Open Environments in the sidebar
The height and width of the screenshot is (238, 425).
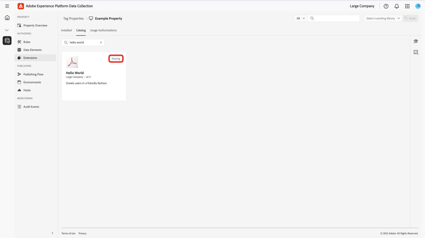(x=35, y=82)
